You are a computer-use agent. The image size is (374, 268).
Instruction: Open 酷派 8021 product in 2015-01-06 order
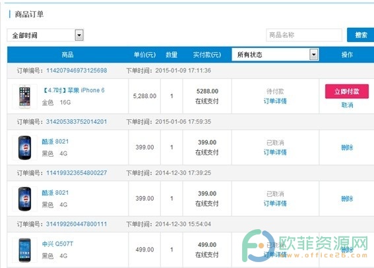click(55, 142)
